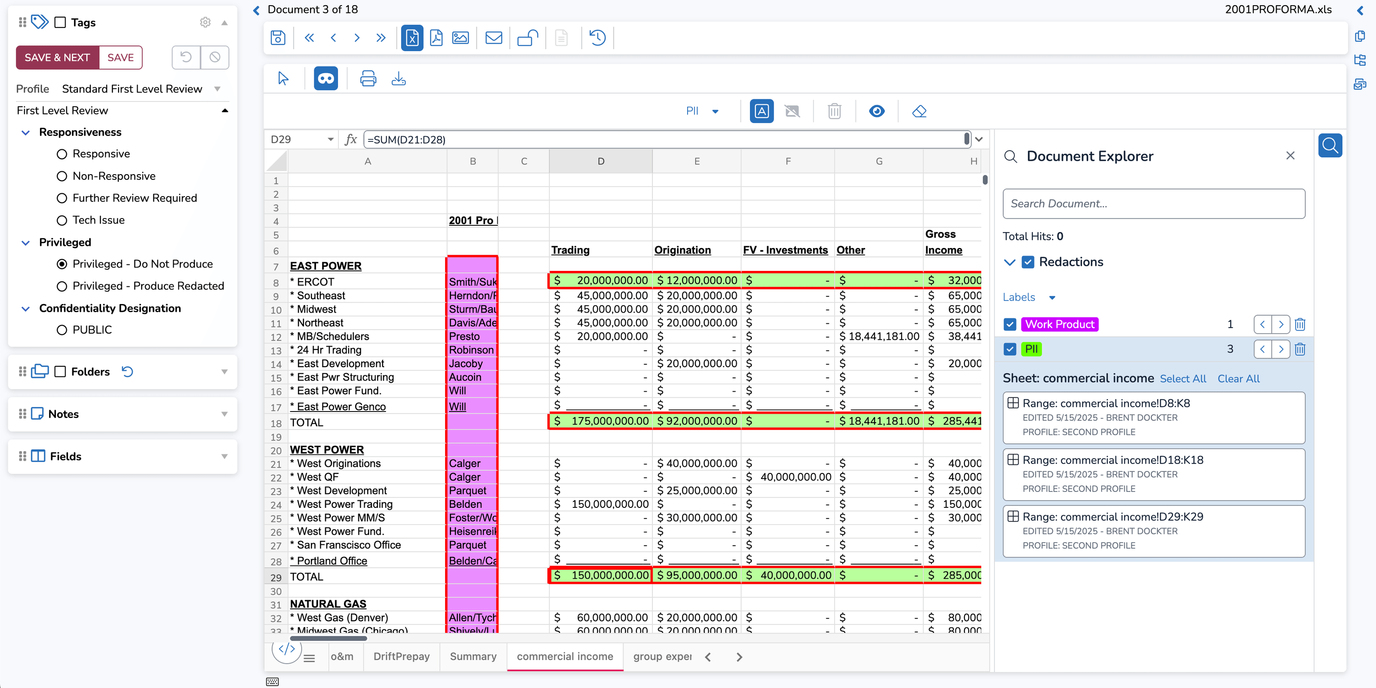
Task: Select the redaction goggles tool
Action: [x=326, y=78]
